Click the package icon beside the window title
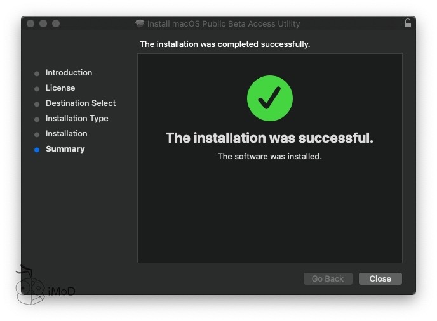437x321 pixels. point(140,24)
